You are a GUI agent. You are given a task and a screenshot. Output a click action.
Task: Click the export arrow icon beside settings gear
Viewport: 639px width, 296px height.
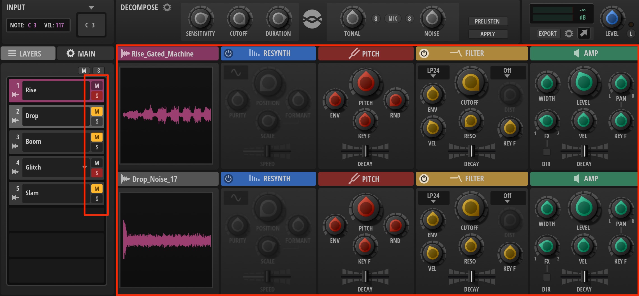coord(584,34)
